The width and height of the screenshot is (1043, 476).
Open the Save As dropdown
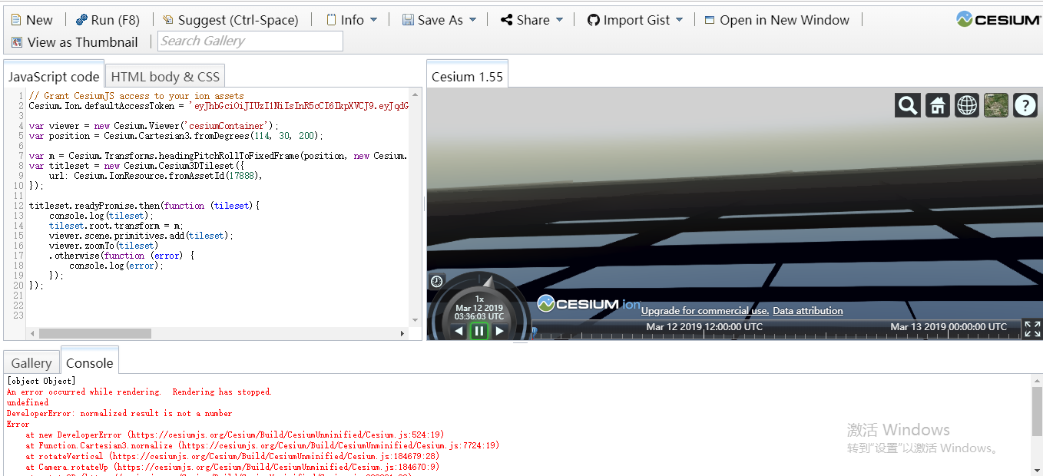tap(439, 20)
